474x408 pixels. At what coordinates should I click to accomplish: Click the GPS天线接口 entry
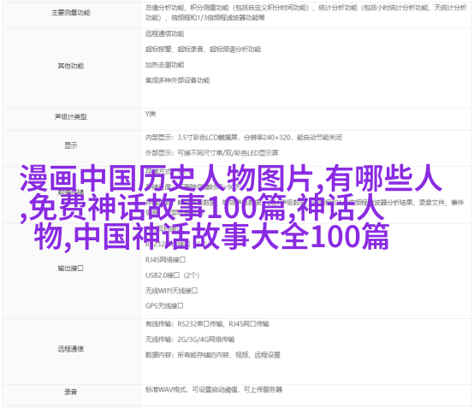(x=164, y=306)
